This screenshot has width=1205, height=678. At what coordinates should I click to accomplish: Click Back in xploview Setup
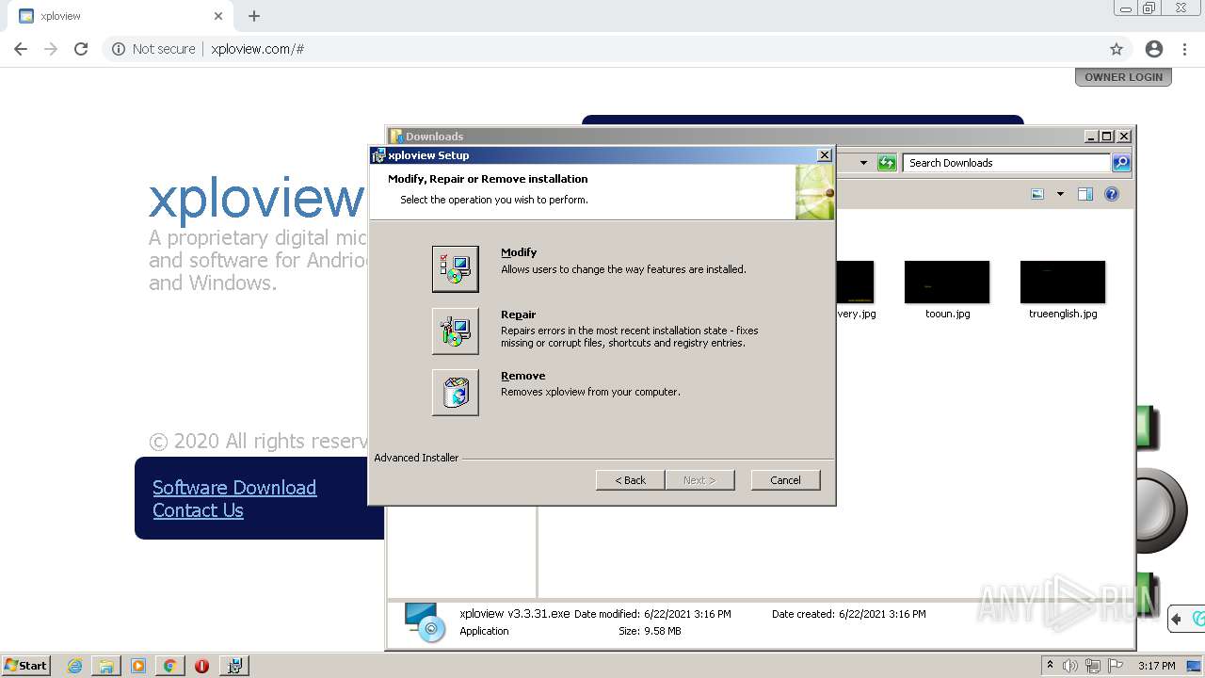[x=630, y=480]
